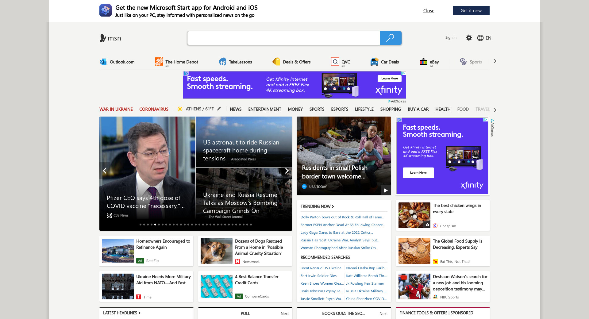The height and width of the screenshot is (319, 589).
Task: Close the Microsoft Start app banner
Action: 429,10
